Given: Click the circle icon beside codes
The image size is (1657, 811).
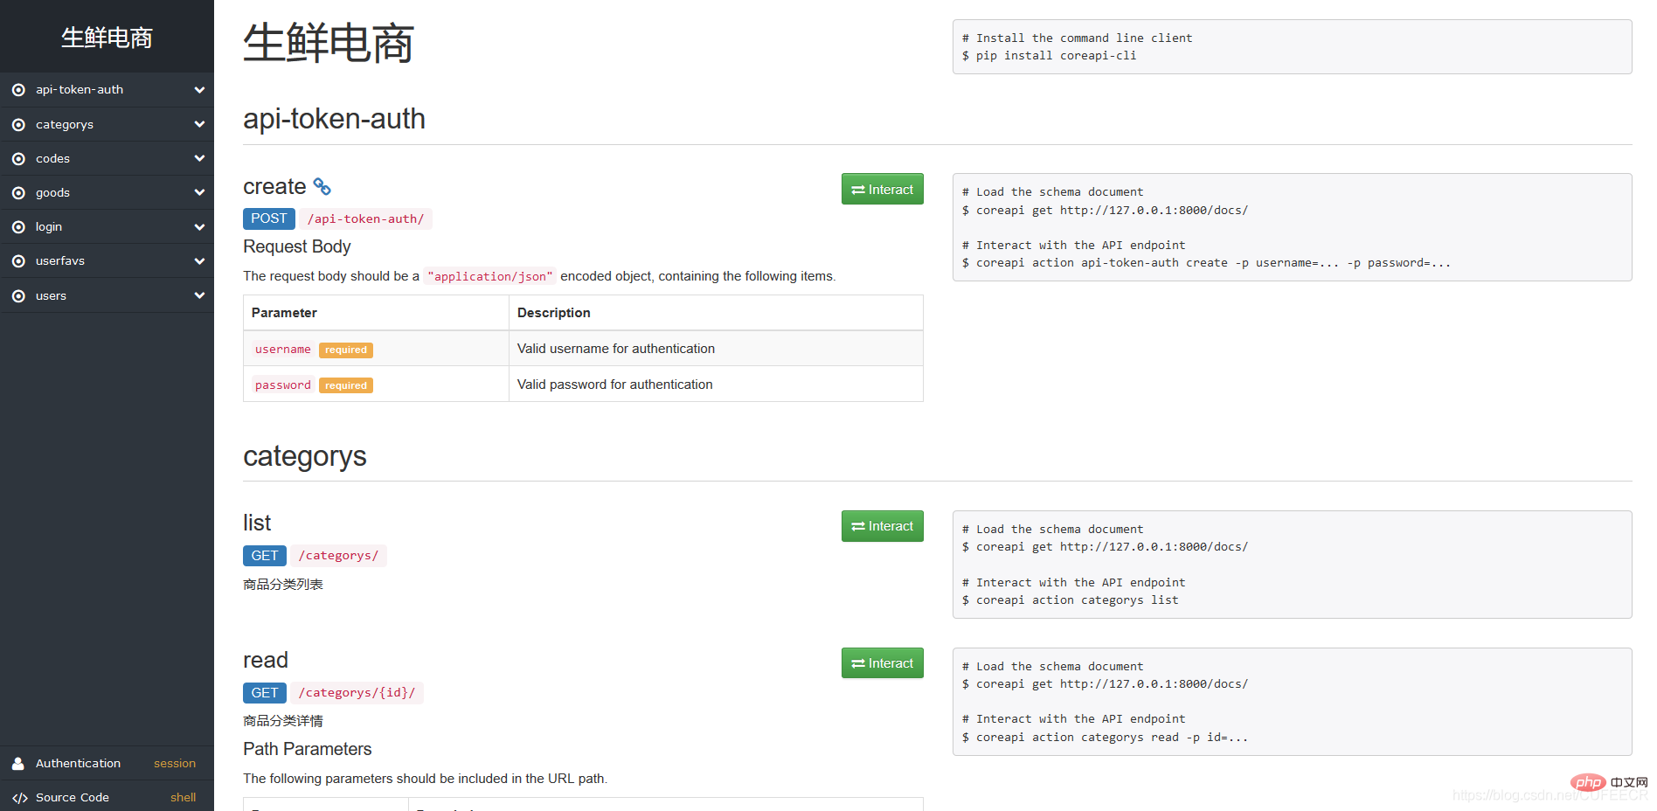Looking at the screenshot, I should pos(18,159).
